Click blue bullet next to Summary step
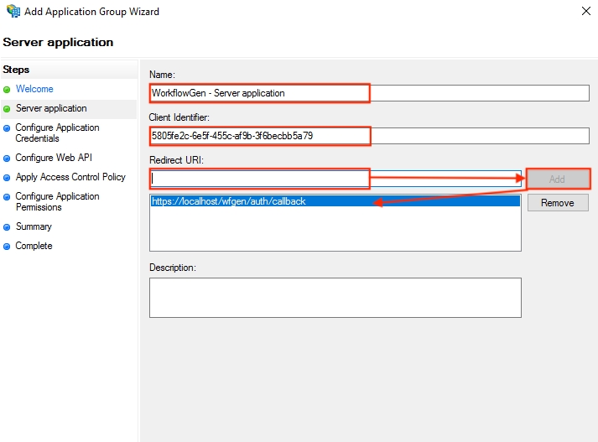 pyautogui.click(x=8, y=227)
